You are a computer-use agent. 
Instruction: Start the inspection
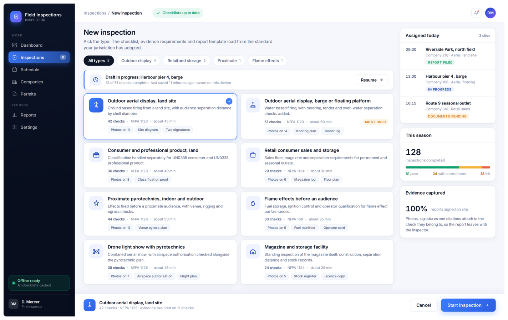coord(468,305)
